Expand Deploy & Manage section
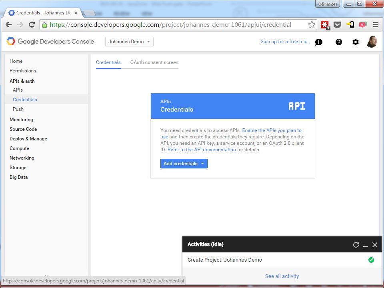The height and width of the screenshot is (288, 384). pyautogui.click(x=28, y=139)
